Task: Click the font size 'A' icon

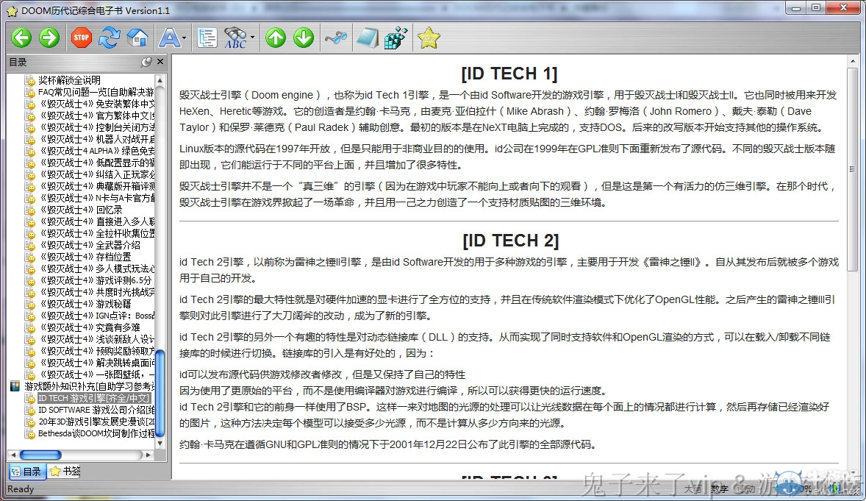Action: (169, 38)
